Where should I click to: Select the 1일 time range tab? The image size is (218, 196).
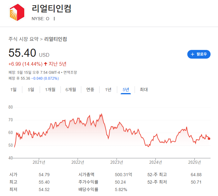click(x=13, y=90)
